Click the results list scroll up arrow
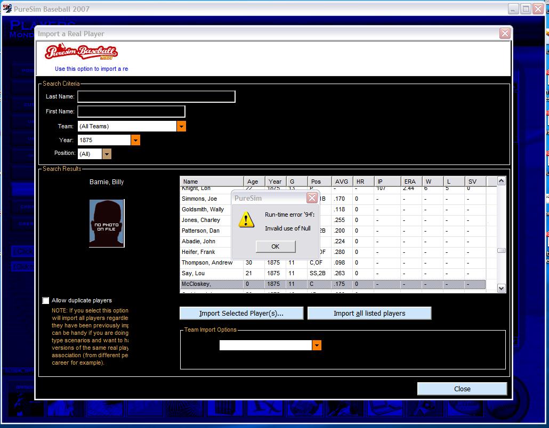The image size is (549, 428). click(x=502, y=181)
